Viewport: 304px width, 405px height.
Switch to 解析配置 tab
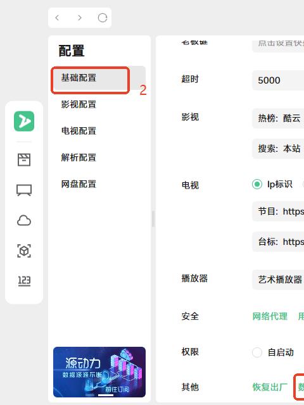pos(79,158)
